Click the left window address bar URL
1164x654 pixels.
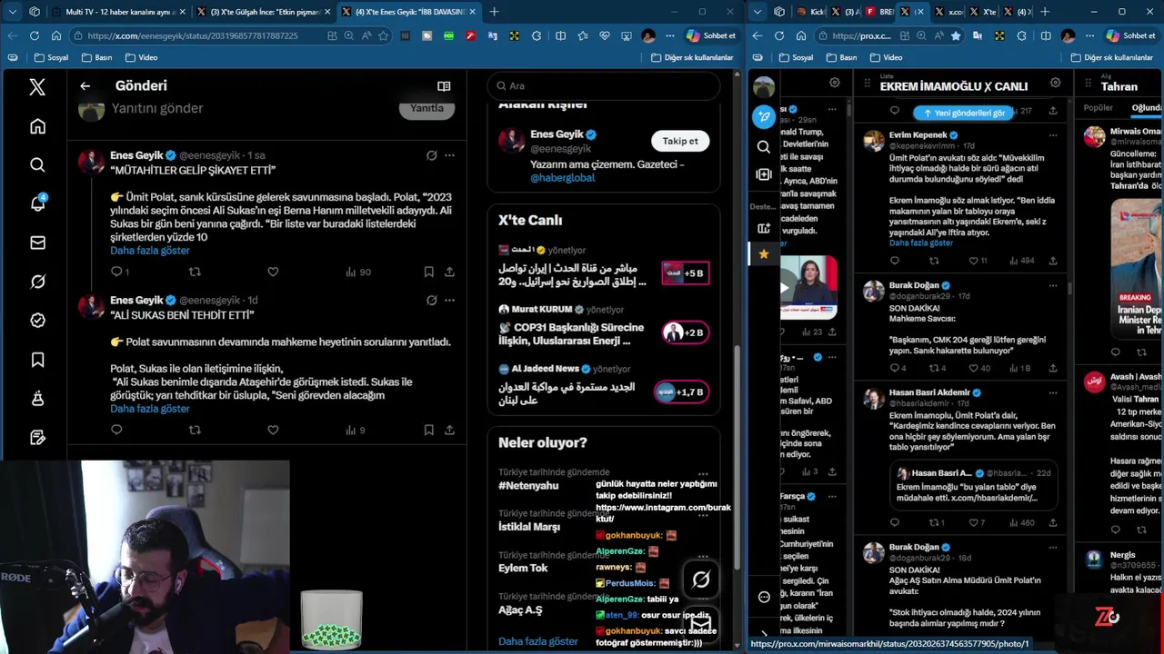coord(194,35)
